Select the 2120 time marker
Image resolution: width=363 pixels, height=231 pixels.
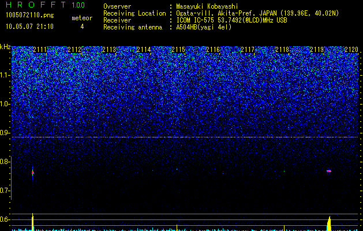tap(351, 50)
